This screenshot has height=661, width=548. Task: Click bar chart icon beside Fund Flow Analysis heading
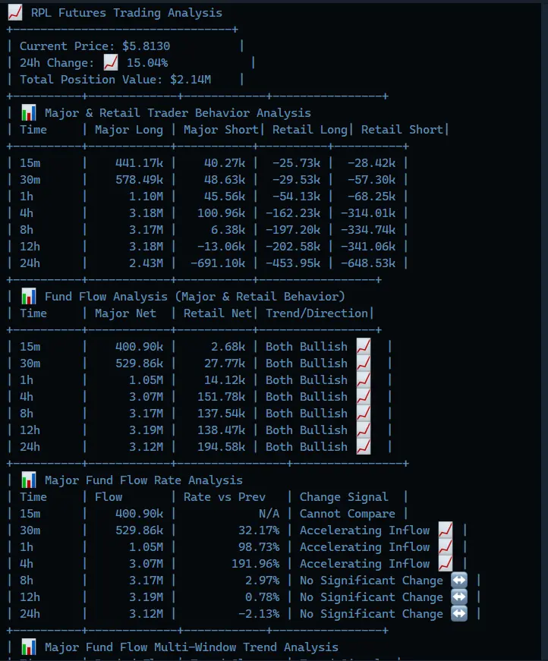(29, 297)
